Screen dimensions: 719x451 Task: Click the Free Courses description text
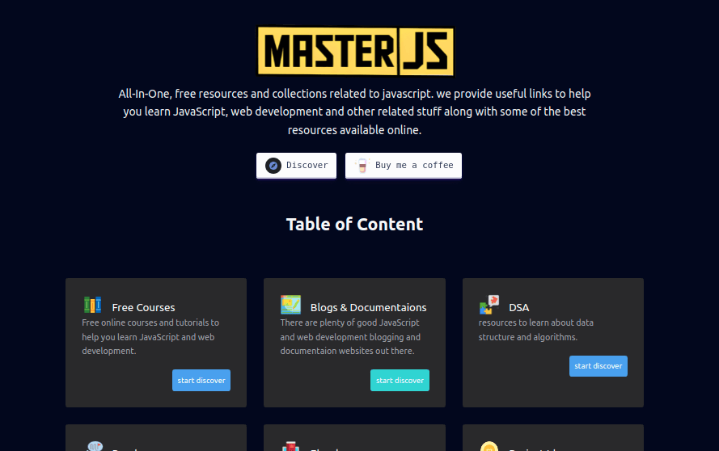click(150, 337)
